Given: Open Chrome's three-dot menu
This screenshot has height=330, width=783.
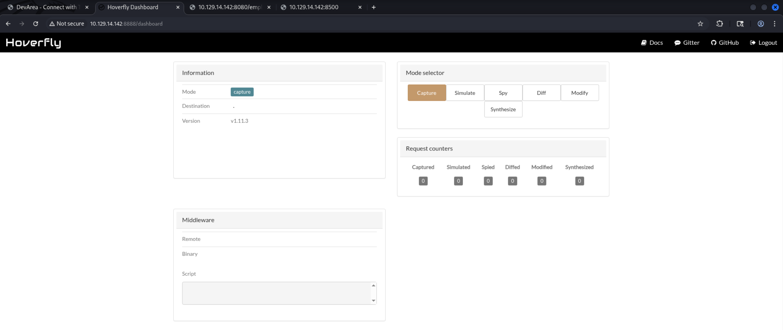Looking at the screenshot, I should click(774, 24).
